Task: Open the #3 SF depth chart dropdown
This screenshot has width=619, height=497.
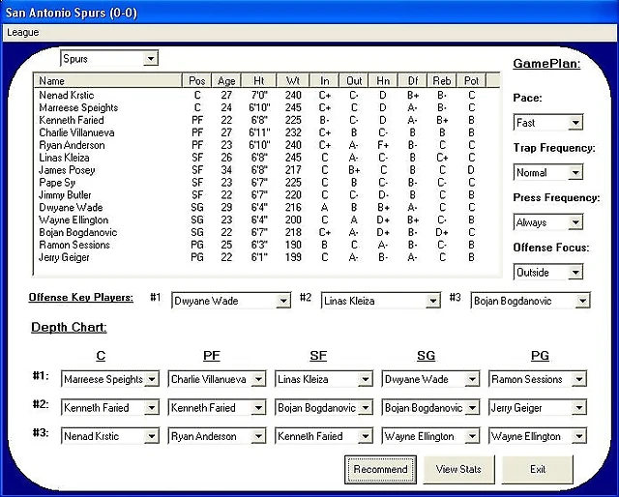Action: tap(324, 436)
